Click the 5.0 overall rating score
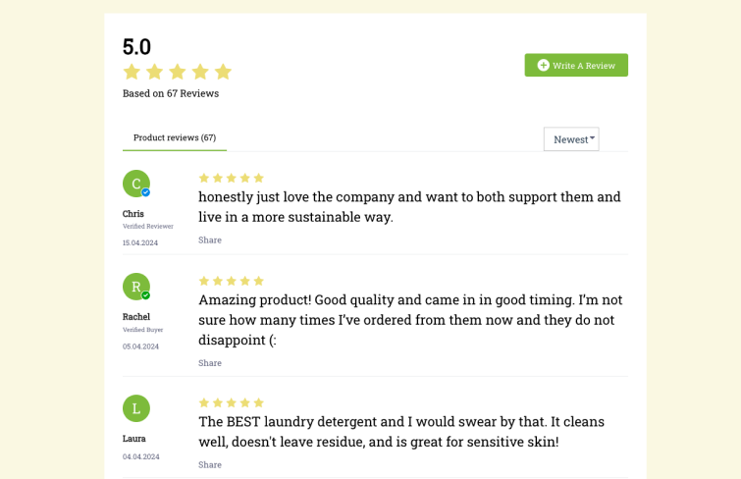This screenshot has width=741, height=479. [136, 47]
